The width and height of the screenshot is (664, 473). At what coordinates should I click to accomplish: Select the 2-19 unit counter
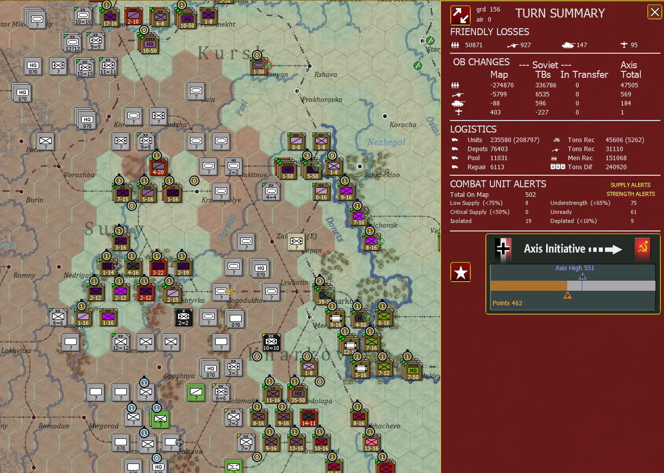coord(183,268)
